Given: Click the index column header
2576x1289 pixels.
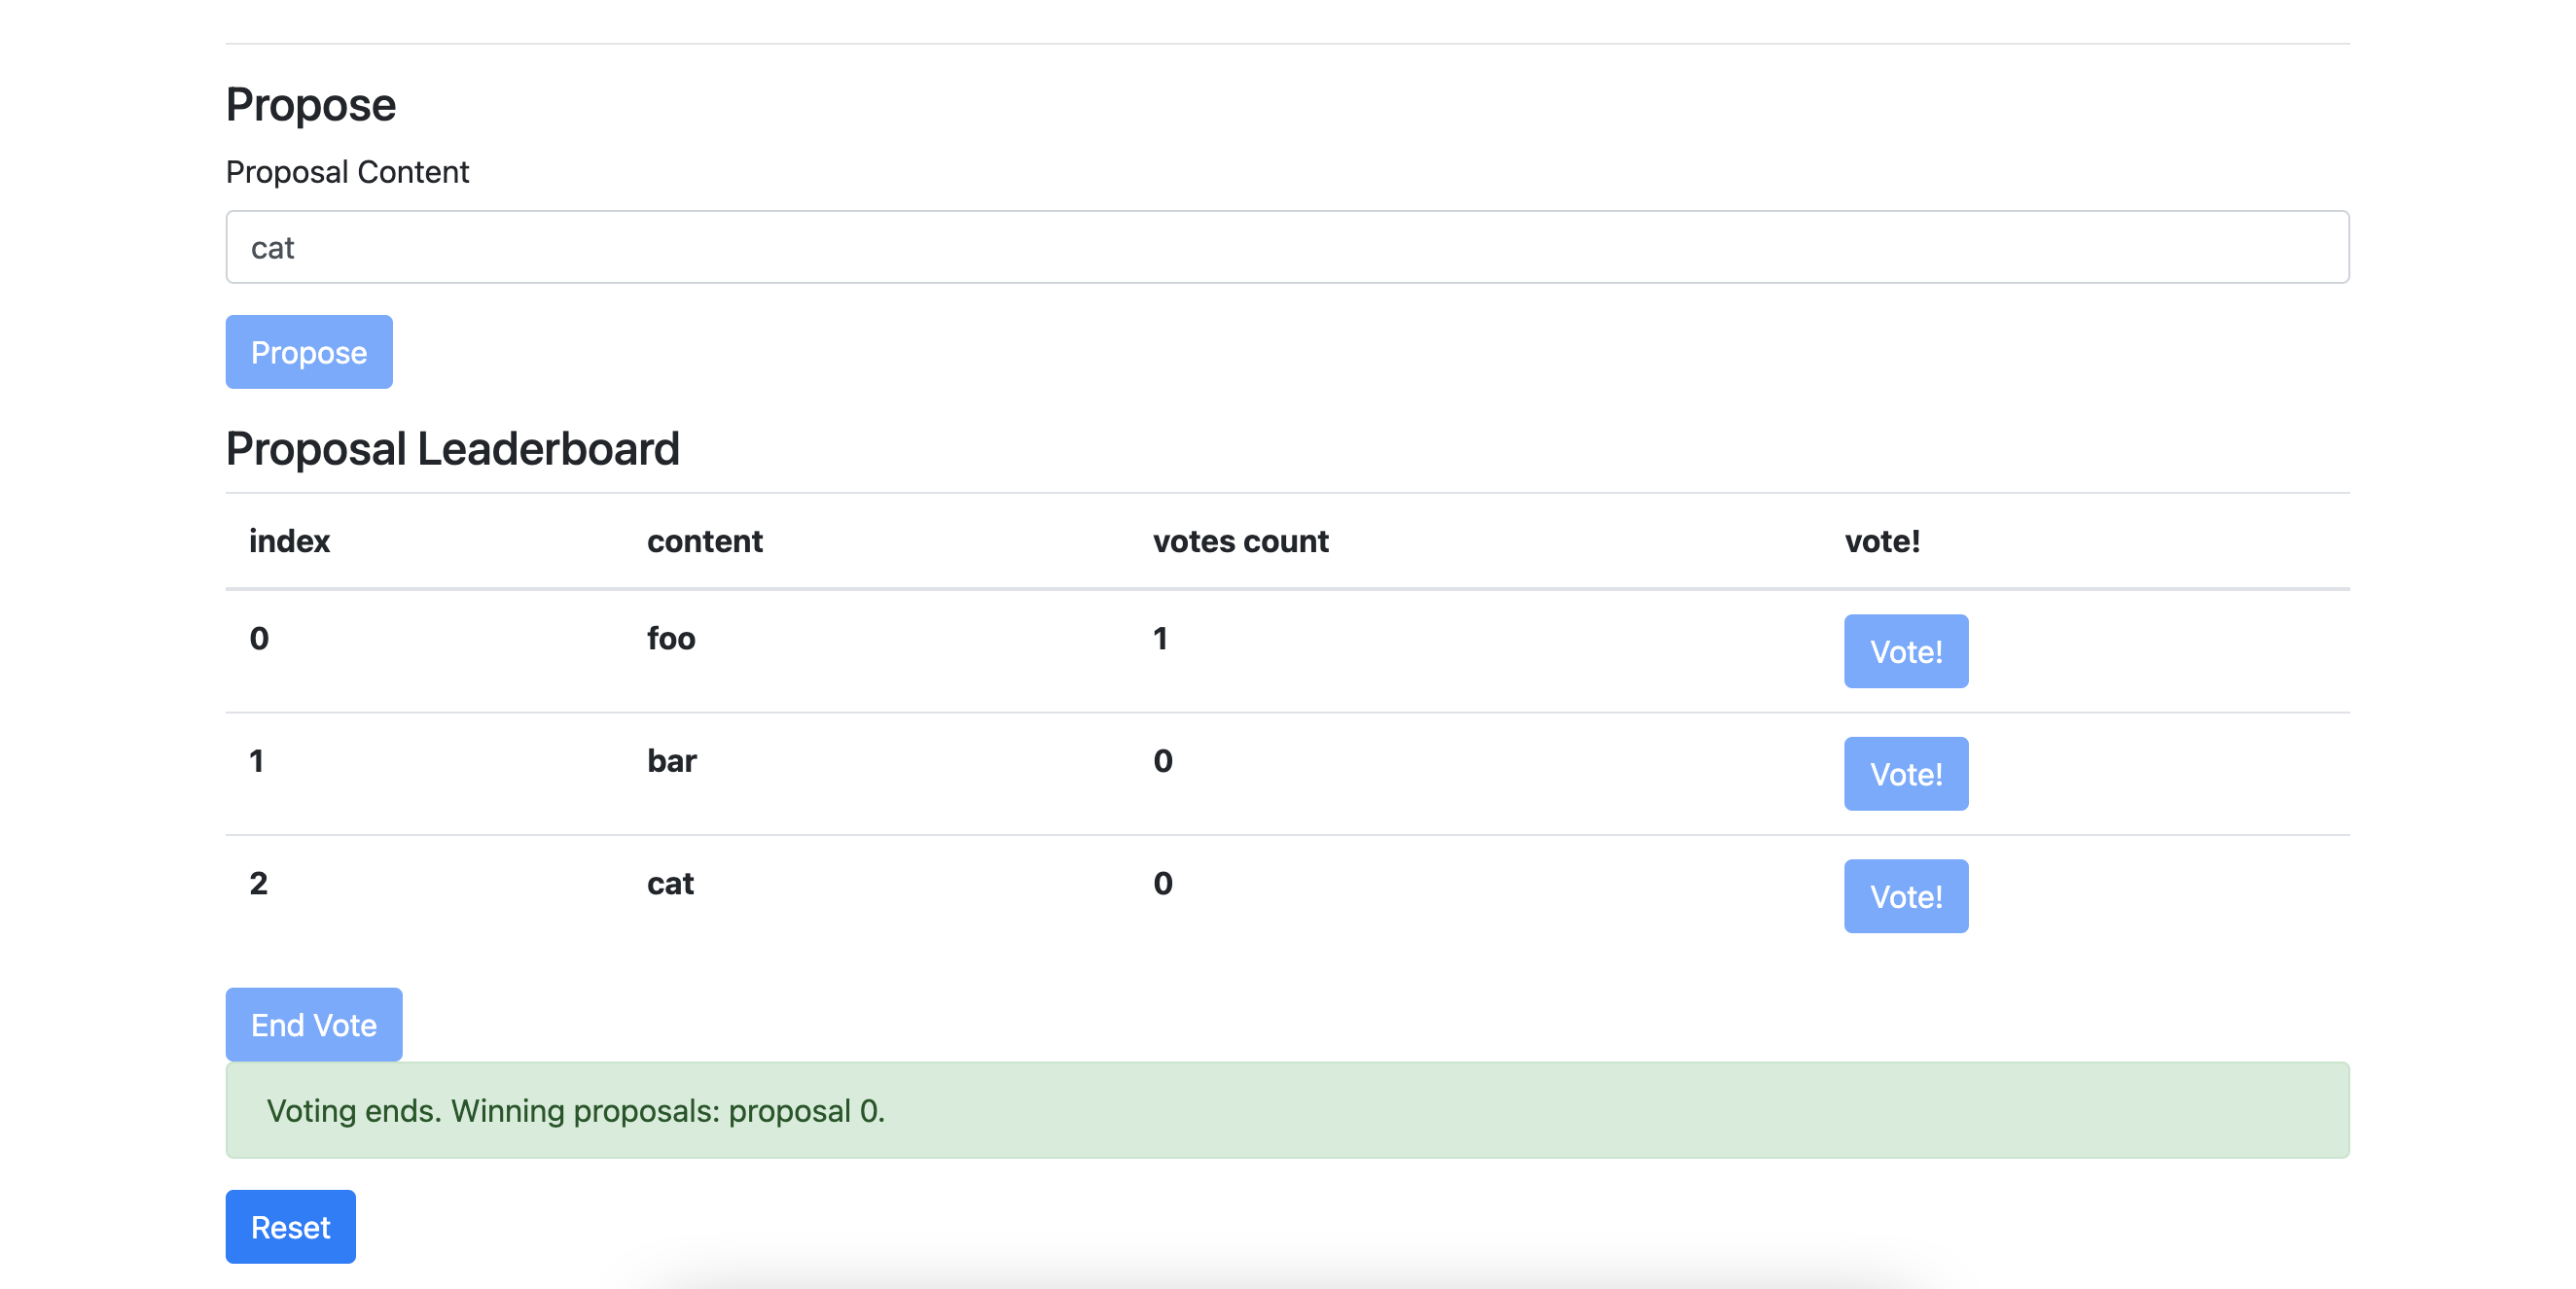Looking at the screenshot, I should pos(289,540).
